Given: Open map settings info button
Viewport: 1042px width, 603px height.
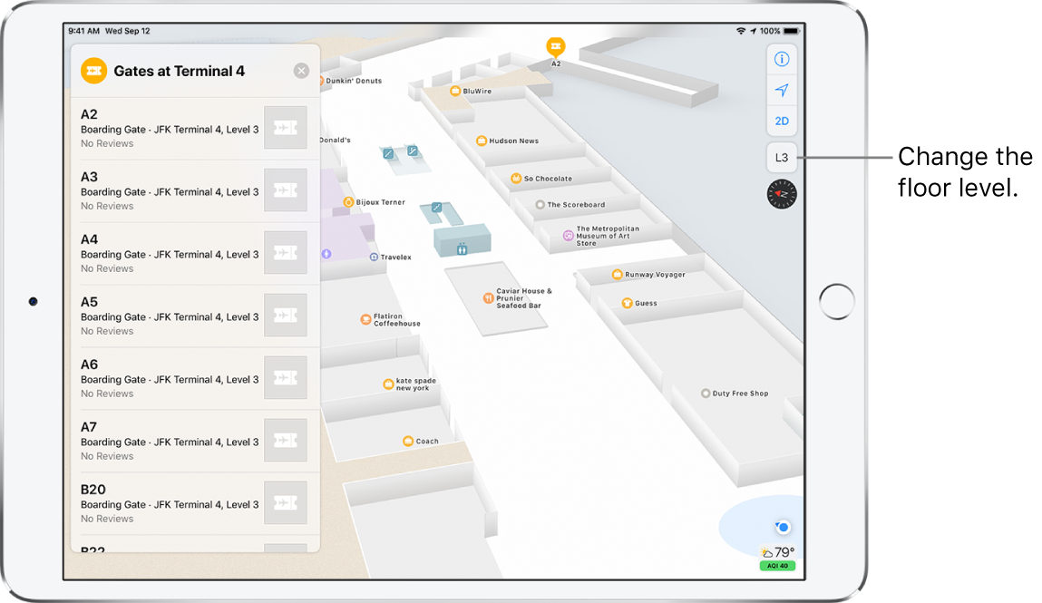Looking at the screenshot, I should 782,59.
